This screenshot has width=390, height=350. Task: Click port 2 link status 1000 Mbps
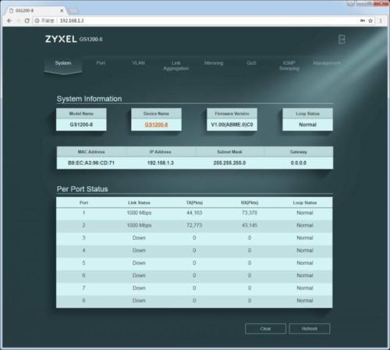click(x=139, y=225)
